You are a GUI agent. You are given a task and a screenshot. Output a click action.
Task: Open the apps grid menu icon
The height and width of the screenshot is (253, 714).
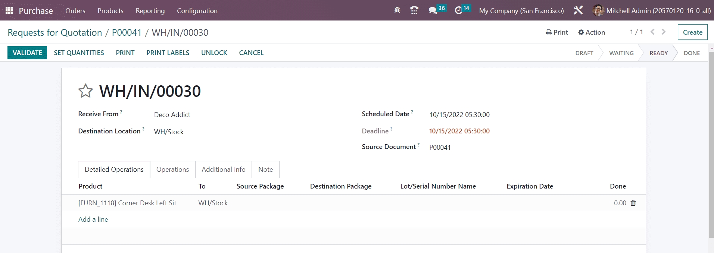point(9,10)
